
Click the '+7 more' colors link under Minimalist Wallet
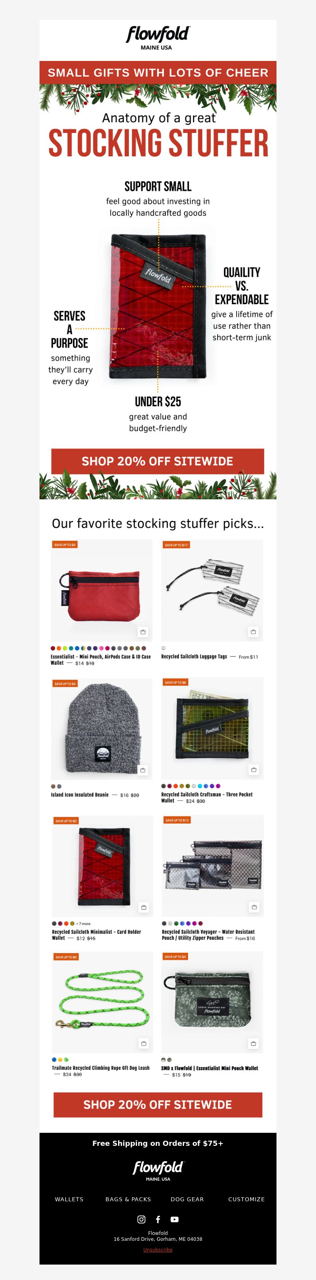click(x=83, y=924)
